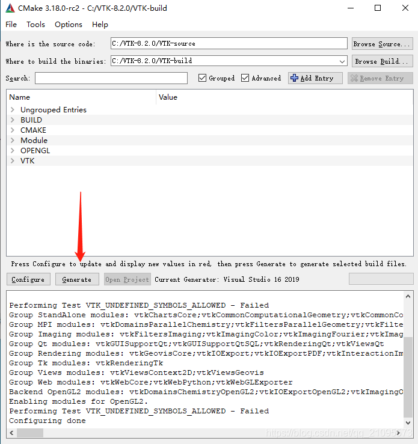Click the output log scroll up arrow
This screenshot has height=444, width=418.
click(408, 296)
